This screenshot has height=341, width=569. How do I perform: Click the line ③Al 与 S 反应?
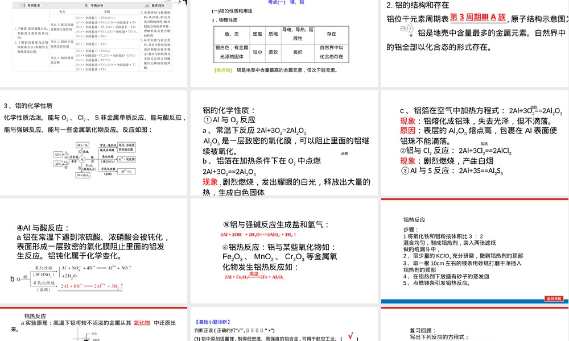click(x=452, y=170)
